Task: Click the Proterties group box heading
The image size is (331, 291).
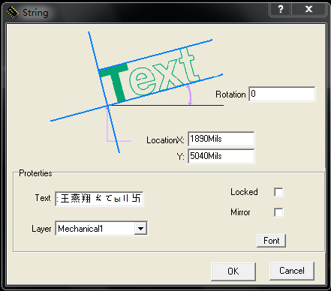Action: [35, 173]
